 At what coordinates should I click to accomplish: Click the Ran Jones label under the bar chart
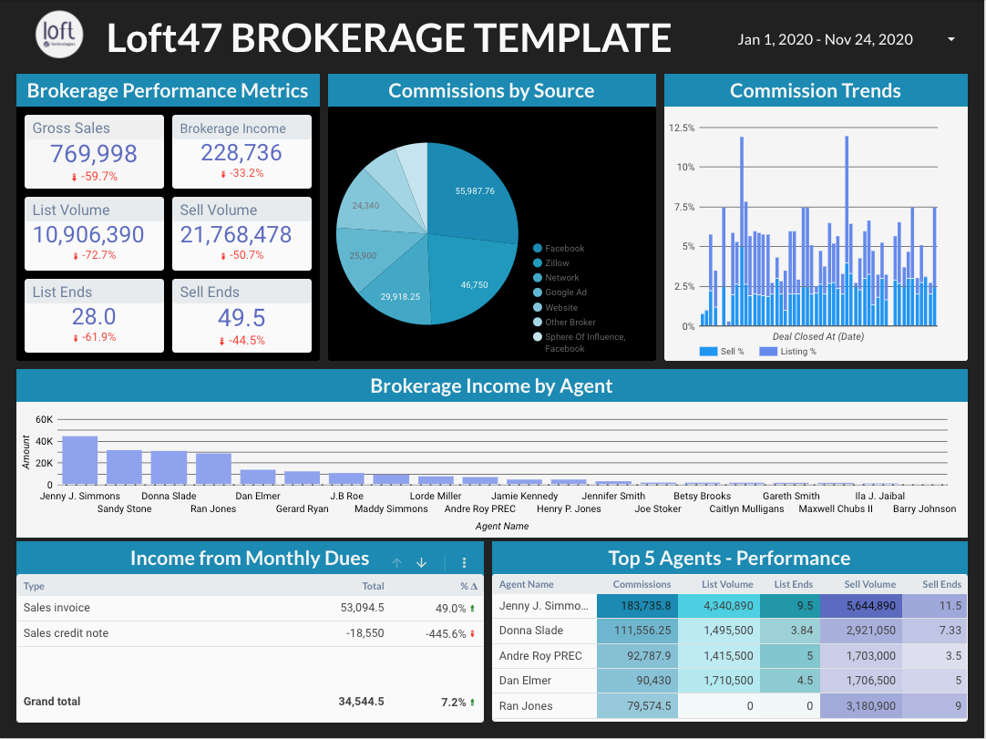tap(213, 508)
